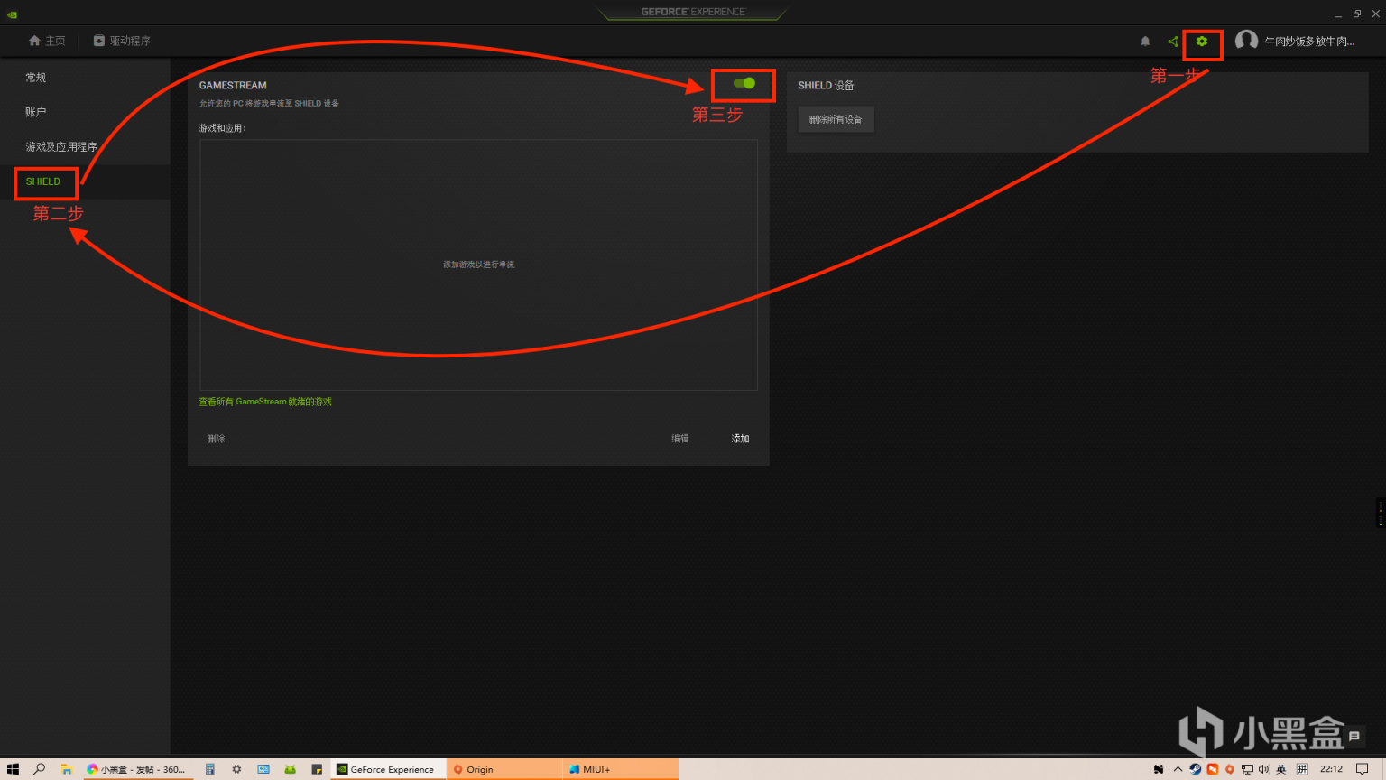The height and width of the screenshot is (780, 1386).
Task: Click the 删除所有设备 button
Action: coord(836,119)
